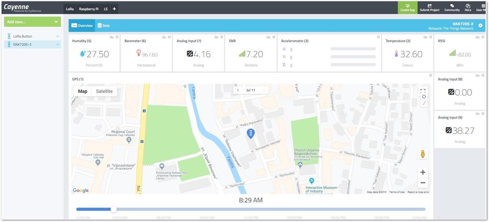Open Terms of Use link on map

click(x=397, y=192)
